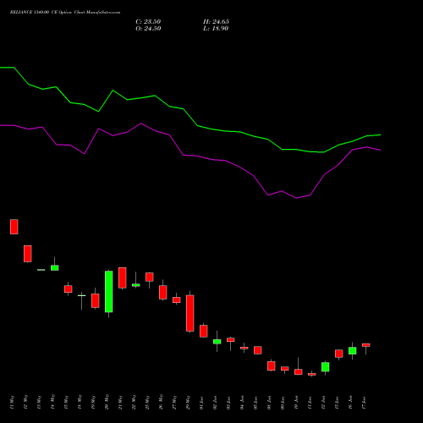Viewport: 423px width, 423px height.
Task: Click the 17 Jun date label
Action: click(x=364, y=403)
